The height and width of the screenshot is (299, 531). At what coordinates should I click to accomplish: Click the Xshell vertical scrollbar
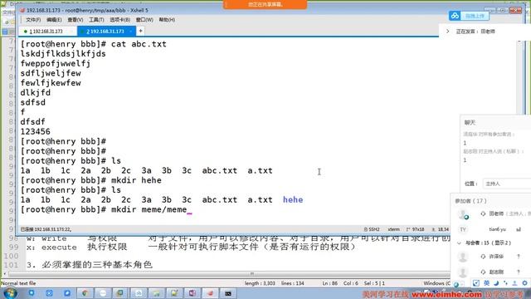(520, 78)
